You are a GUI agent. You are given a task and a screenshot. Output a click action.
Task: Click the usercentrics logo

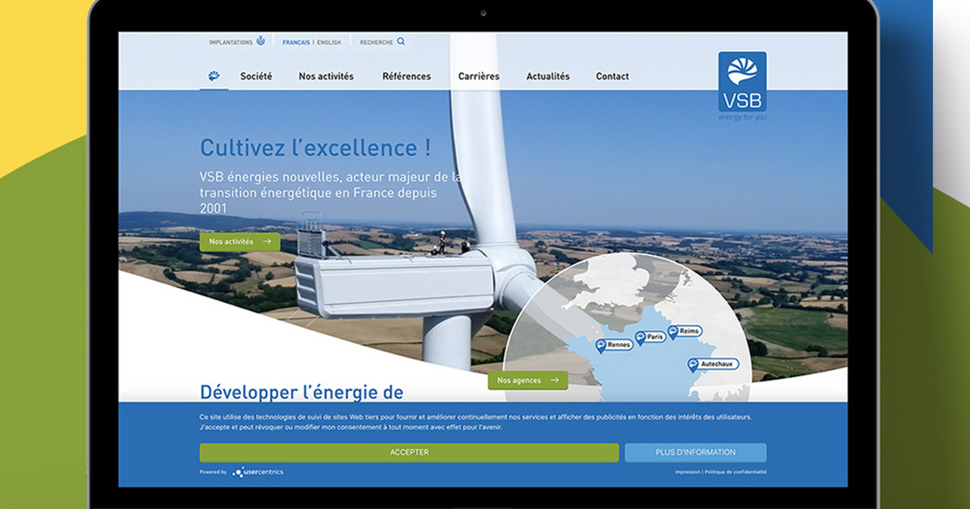(259, 472)
